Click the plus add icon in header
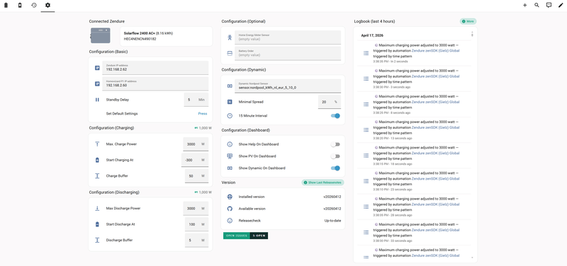The width and height of the screenshot is (567, 266). (524, 6)
